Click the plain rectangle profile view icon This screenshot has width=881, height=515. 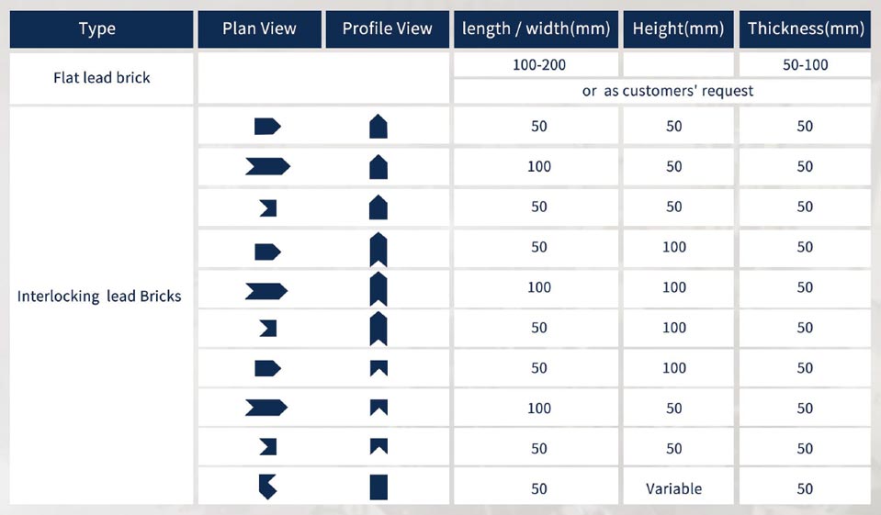pos(378,487)
